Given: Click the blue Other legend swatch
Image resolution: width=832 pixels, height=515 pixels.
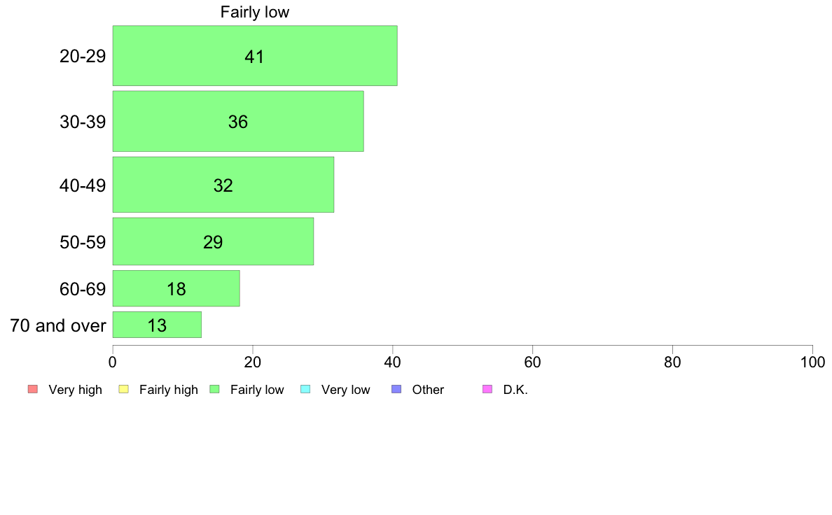Looking at the screenshot, I should [x=396, y=389].
